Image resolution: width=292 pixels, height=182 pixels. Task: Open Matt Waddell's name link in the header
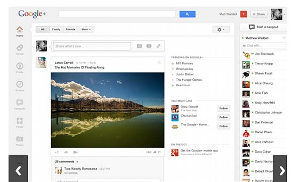(228, 14)
